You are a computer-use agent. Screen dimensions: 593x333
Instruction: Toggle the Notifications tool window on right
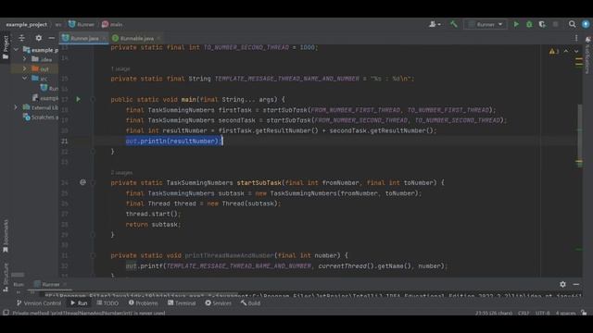coord(587,55)
